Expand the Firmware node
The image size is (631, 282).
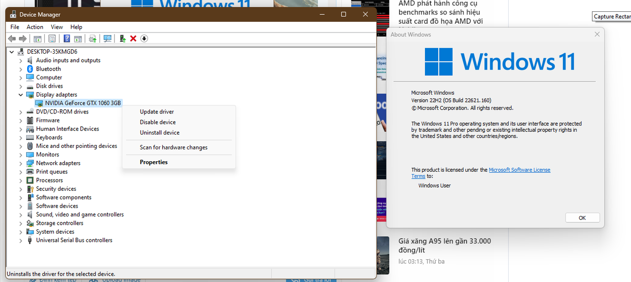21,120
